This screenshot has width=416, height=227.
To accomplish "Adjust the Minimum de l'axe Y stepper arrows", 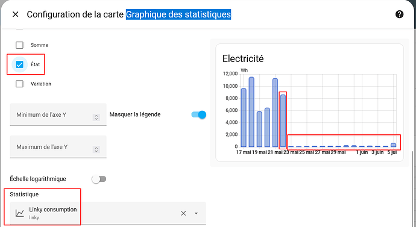I will [96, 117].
